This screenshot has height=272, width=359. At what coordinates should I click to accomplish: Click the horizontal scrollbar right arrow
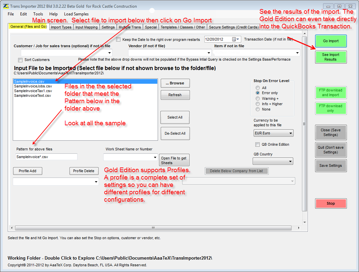pos(299,228)
